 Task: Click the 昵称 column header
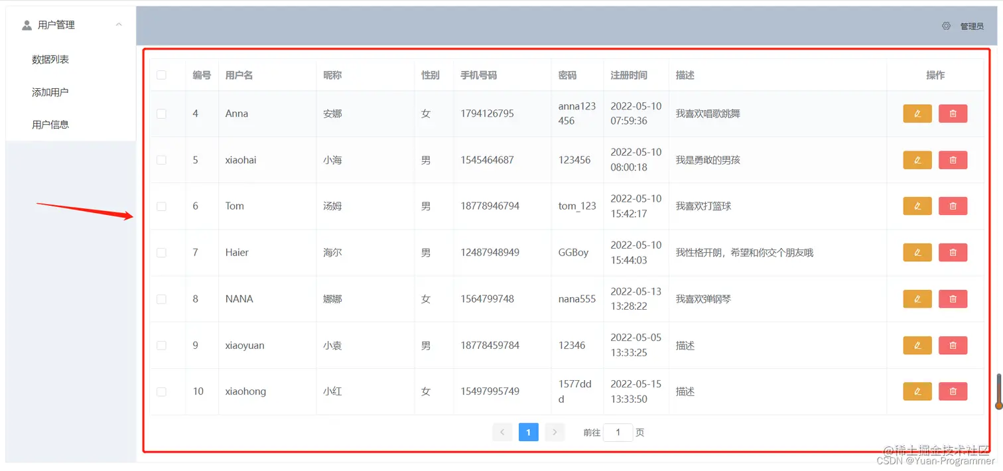pos(332,76)
